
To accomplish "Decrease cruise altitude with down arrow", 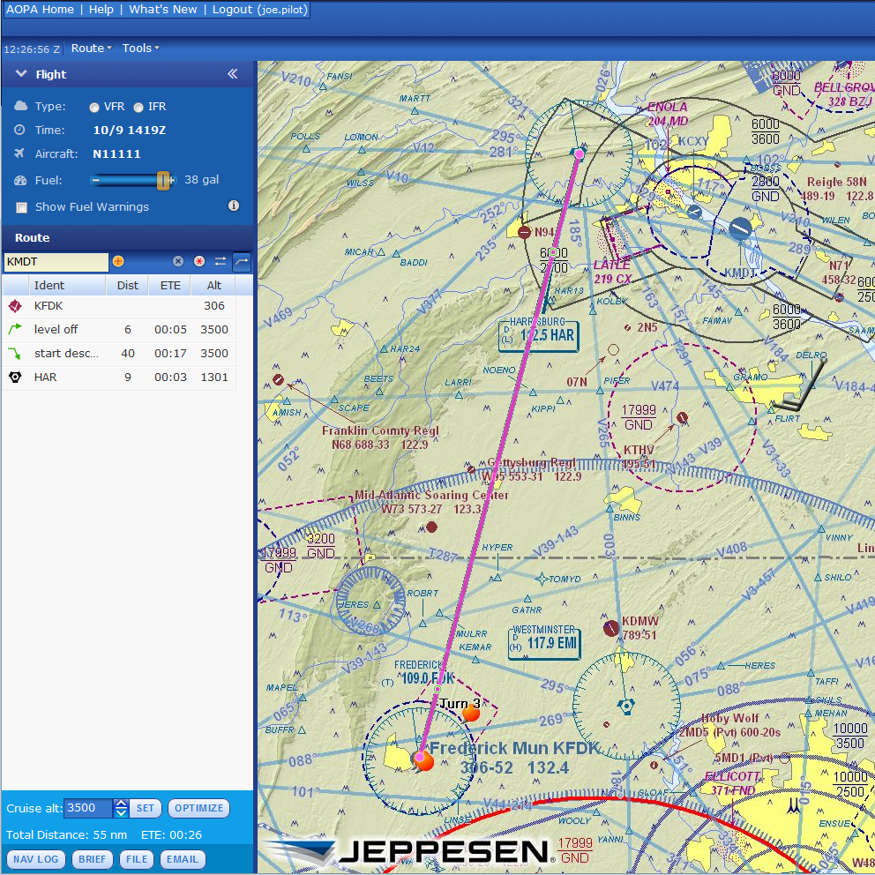I will click(x=121, y=812).
